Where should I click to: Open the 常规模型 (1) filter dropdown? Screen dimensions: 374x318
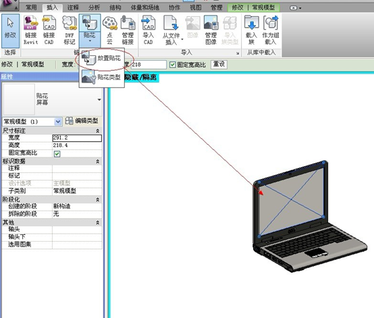pos(57,122)
